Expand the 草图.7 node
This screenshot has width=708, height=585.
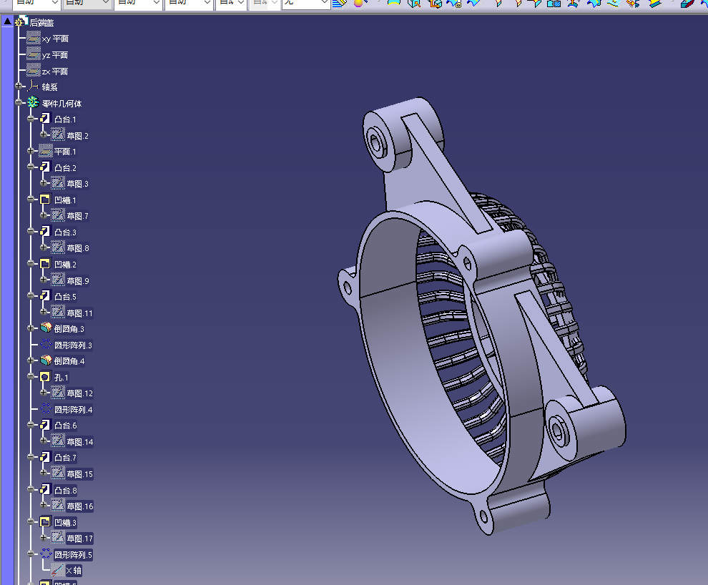pyautogui.click(x=44, y=215)
